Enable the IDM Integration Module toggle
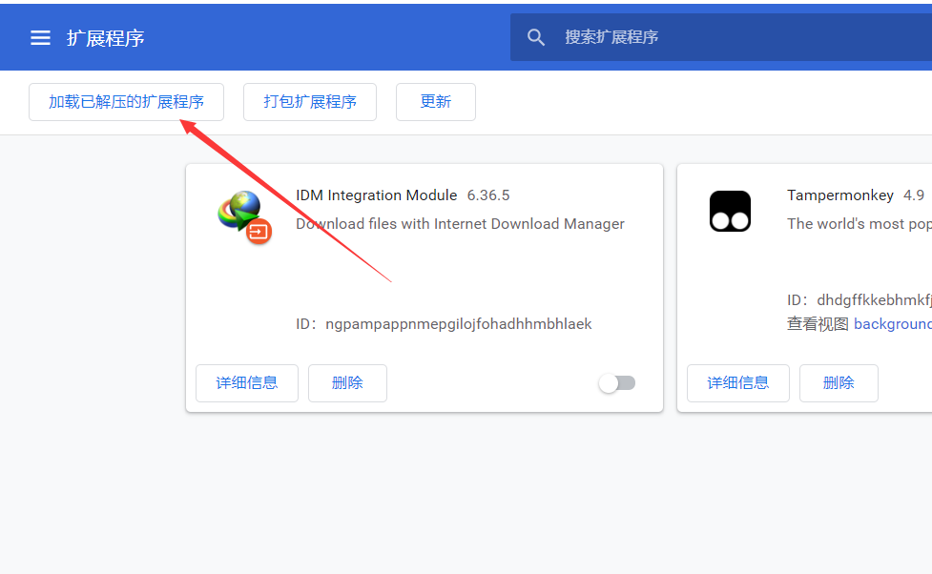 pos(616,383)
